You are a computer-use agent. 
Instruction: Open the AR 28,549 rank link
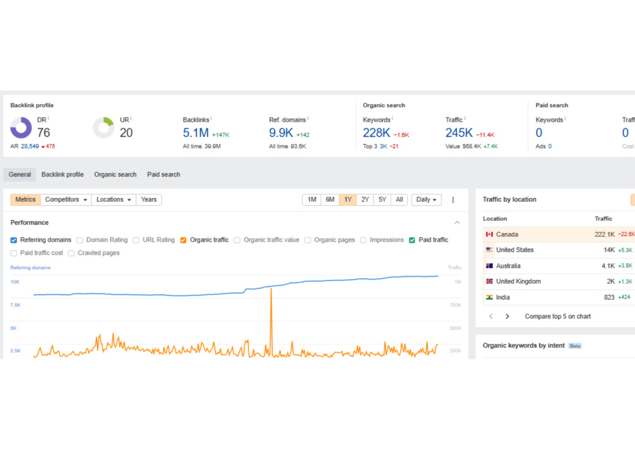click(x=30, y=146)
